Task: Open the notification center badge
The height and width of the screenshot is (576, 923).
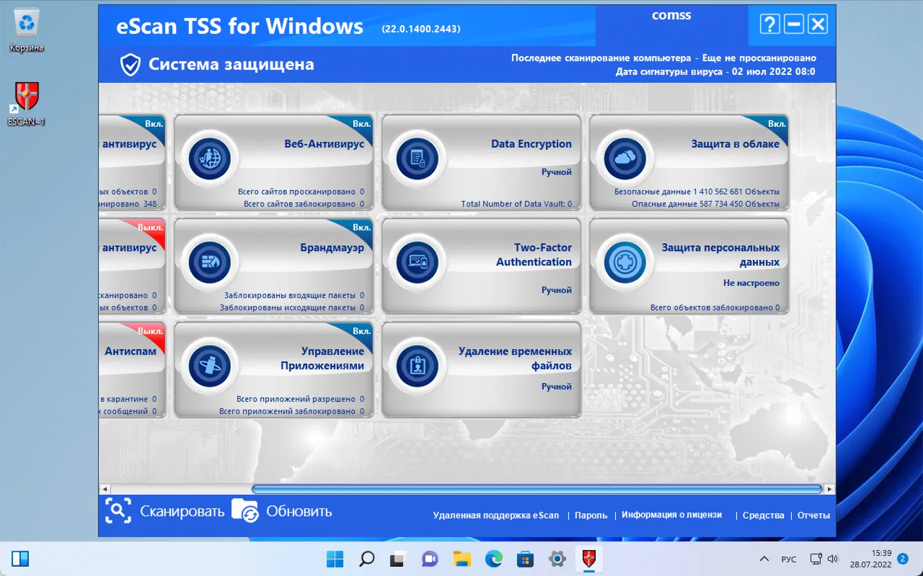Action: click(x=903, y=559)
